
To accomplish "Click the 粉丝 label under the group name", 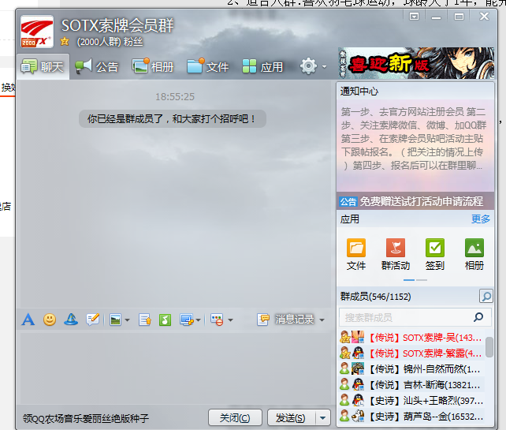I will click(133, 42).
